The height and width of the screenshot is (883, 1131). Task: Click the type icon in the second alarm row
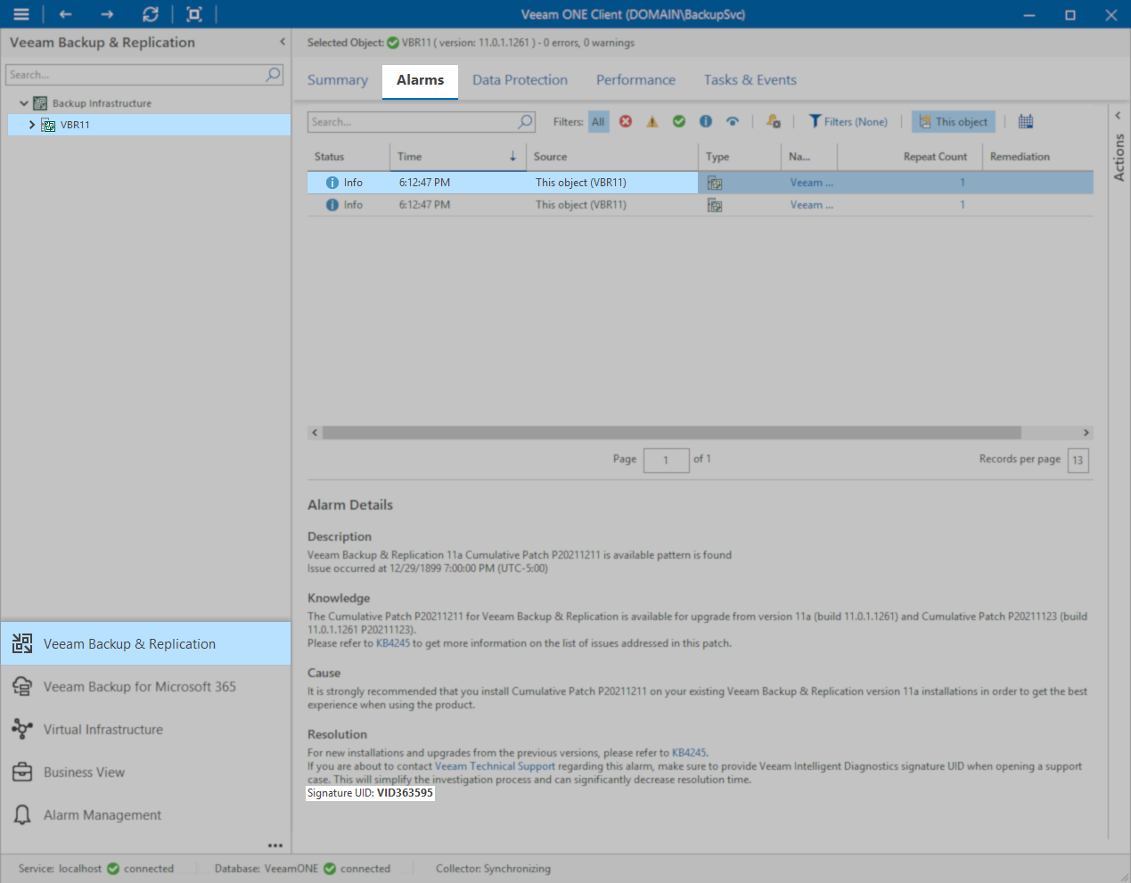pyautogui.click(x=715, y=205)
